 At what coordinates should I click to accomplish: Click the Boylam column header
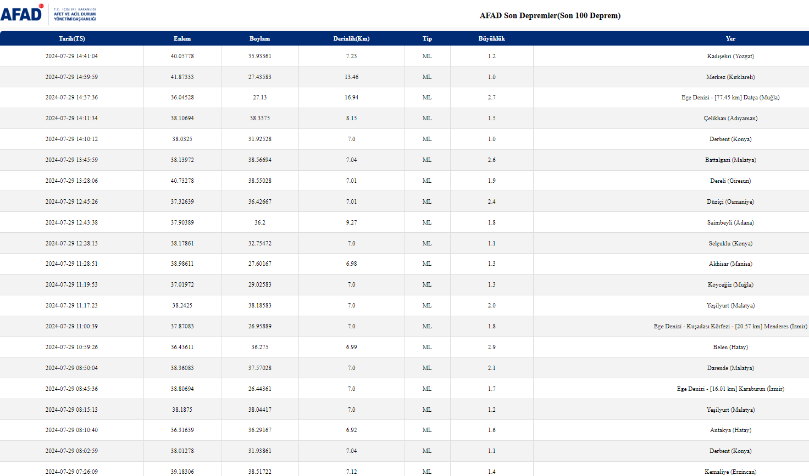point(260,38)
